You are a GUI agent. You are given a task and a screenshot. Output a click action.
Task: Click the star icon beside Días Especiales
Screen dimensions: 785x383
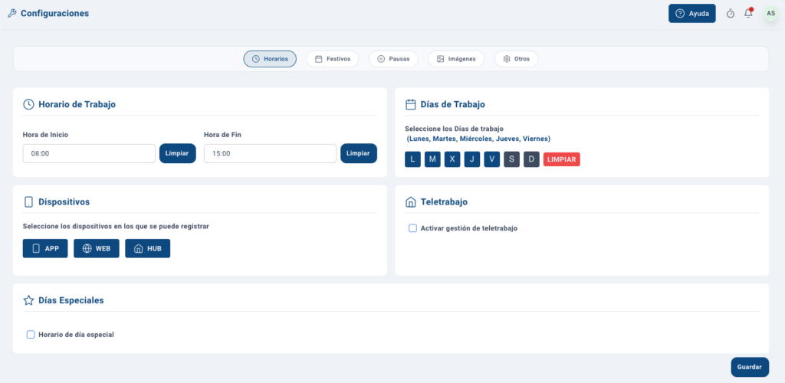point(28,300)
